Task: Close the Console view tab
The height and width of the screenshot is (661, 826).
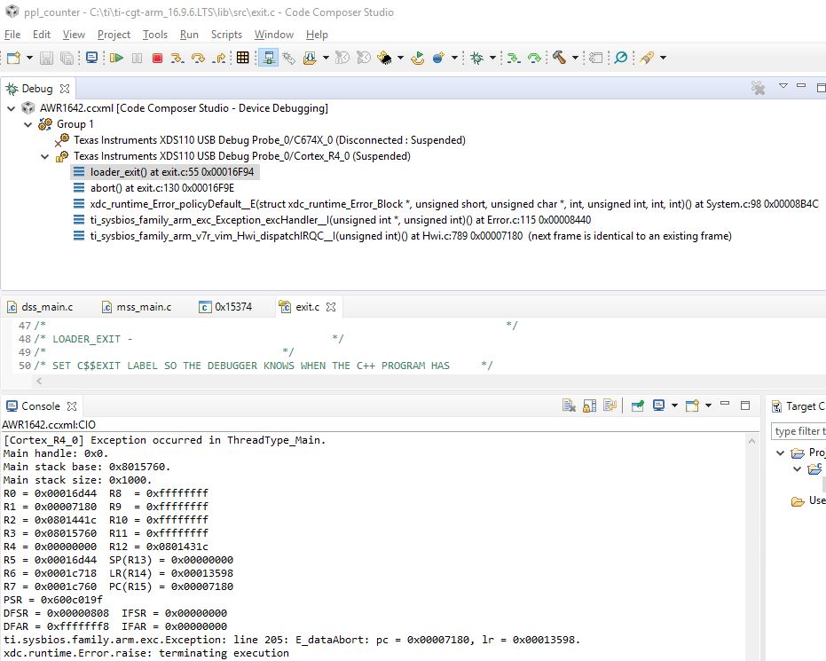Action: pos(72,406)
